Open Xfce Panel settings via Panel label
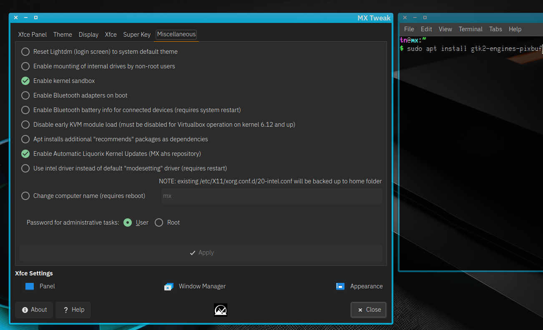The image size is (543, 330). (47, 286)
